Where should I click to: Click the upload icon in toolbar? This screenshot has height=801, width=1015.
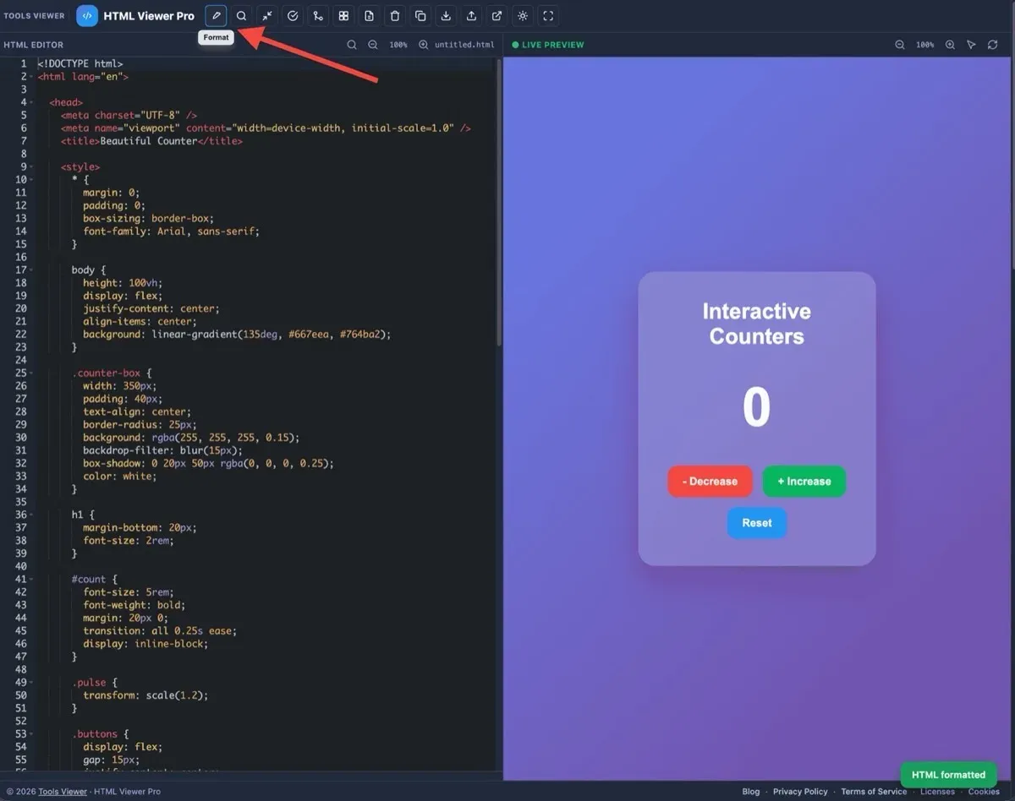point(471,15)
